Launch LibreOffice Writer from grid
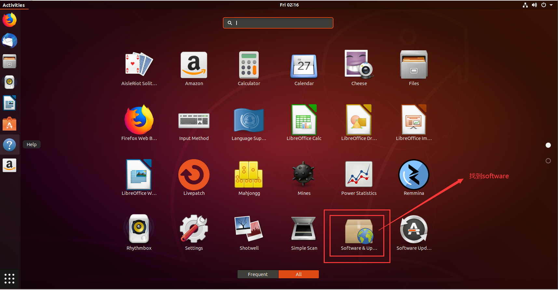Image resolution: width=558 pixels, height=290 pixels. [139, 178]
